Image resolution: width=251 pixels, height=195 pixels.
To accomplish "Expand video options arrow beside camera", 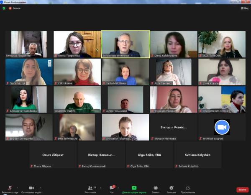I will point(41,187).
